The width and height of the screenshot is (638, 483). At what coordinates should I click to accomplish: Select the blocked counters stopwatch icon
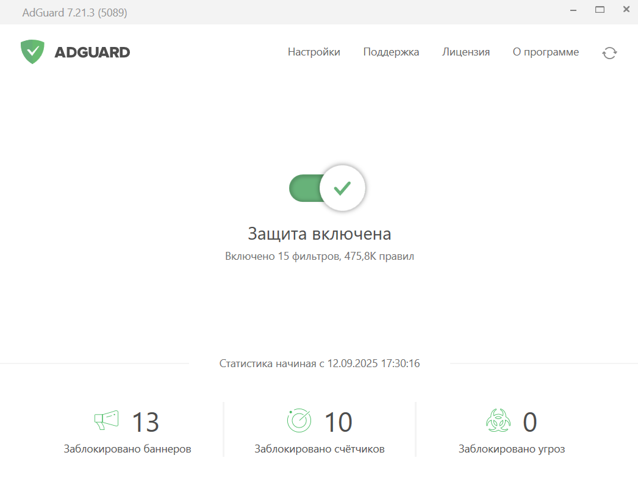click(x=298, y=420)
